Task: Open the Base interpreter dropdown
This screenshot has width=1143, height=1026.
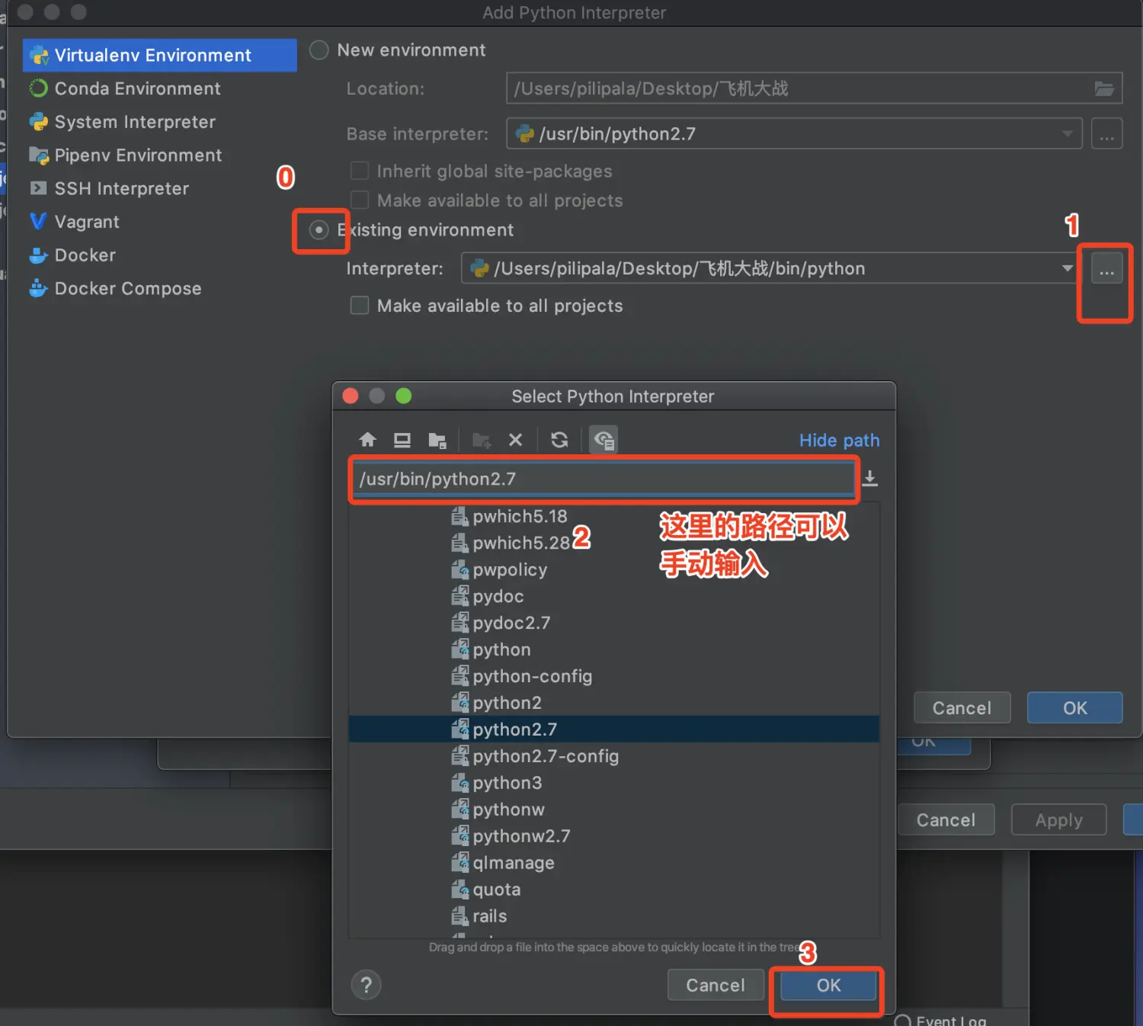Action: (1067, 134)
